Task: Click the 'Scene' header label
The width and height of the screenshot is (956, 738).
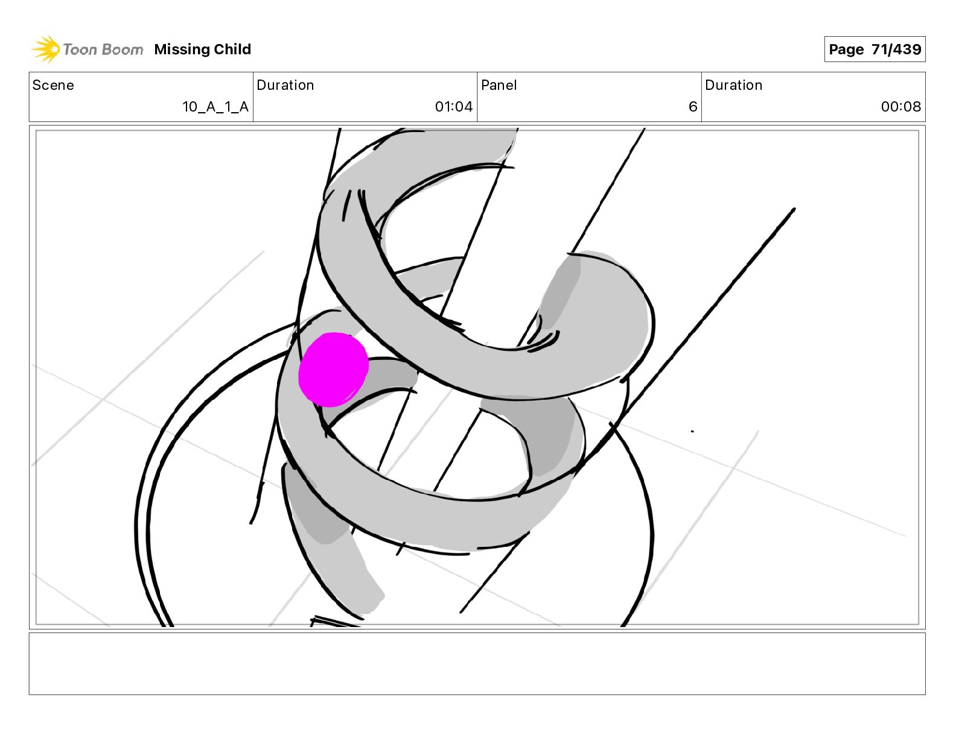Action: (x=53, y=85)
